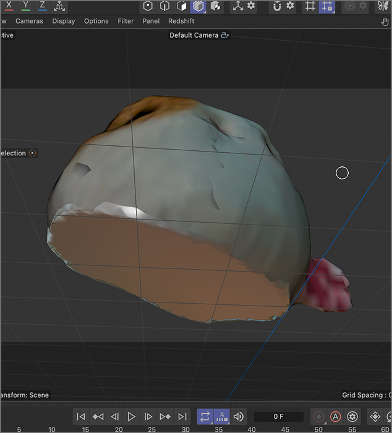The image size is (392, 433).
Task: Click the coordinate system icon
Action: 59,6
